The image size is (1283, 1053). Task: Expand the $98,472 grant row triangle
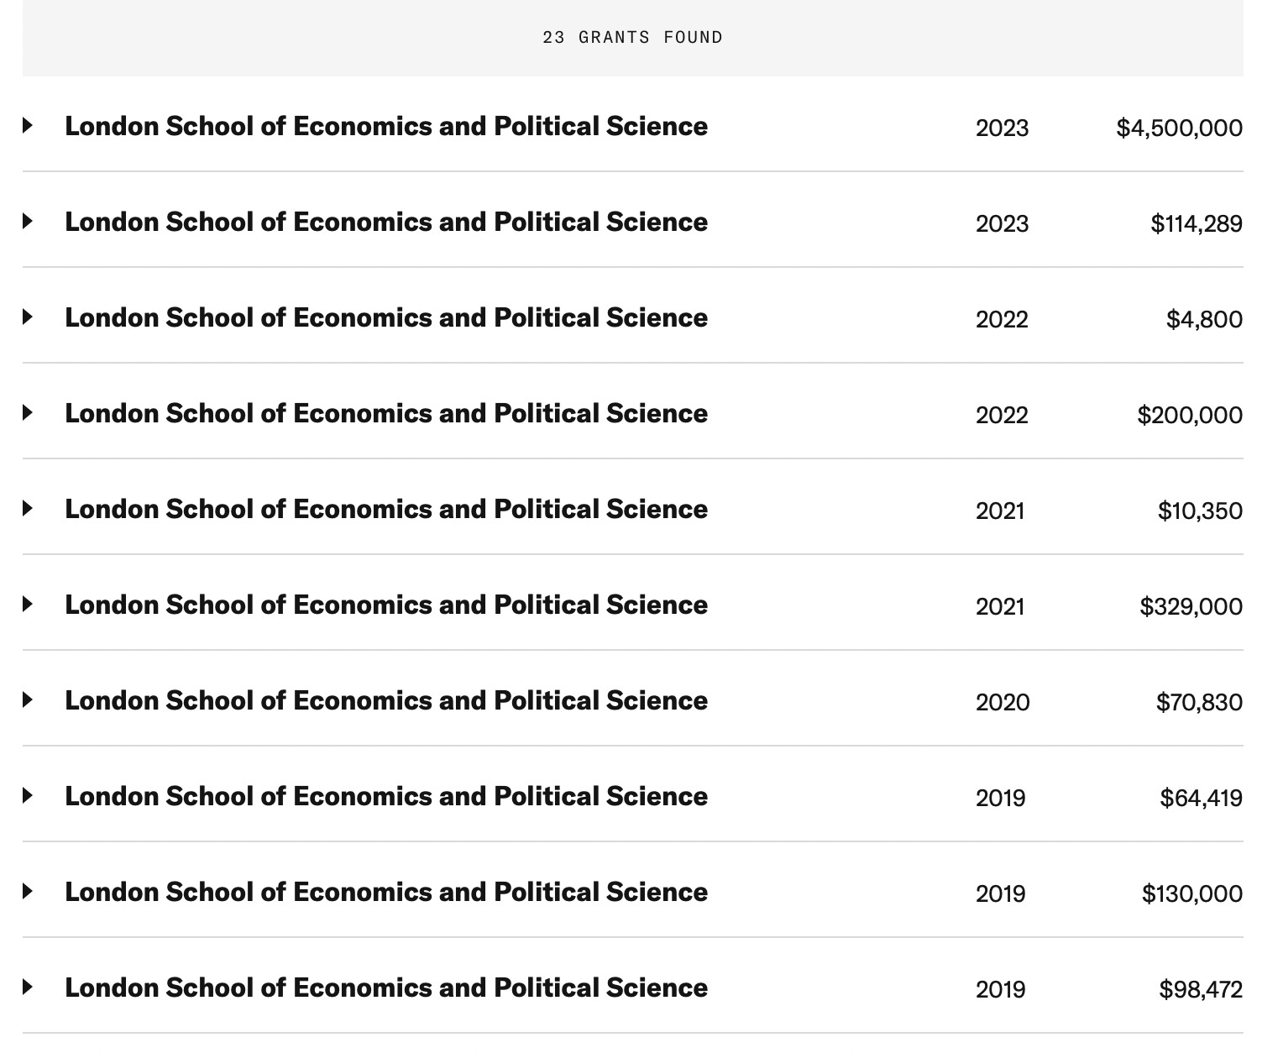pyautogui.click(x=28, y=988)
